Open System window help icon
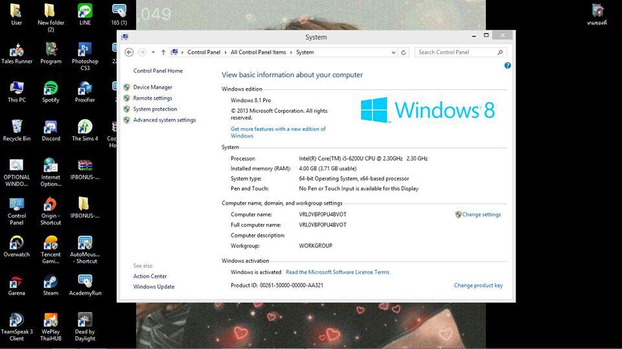 click(x=507, y=66)
